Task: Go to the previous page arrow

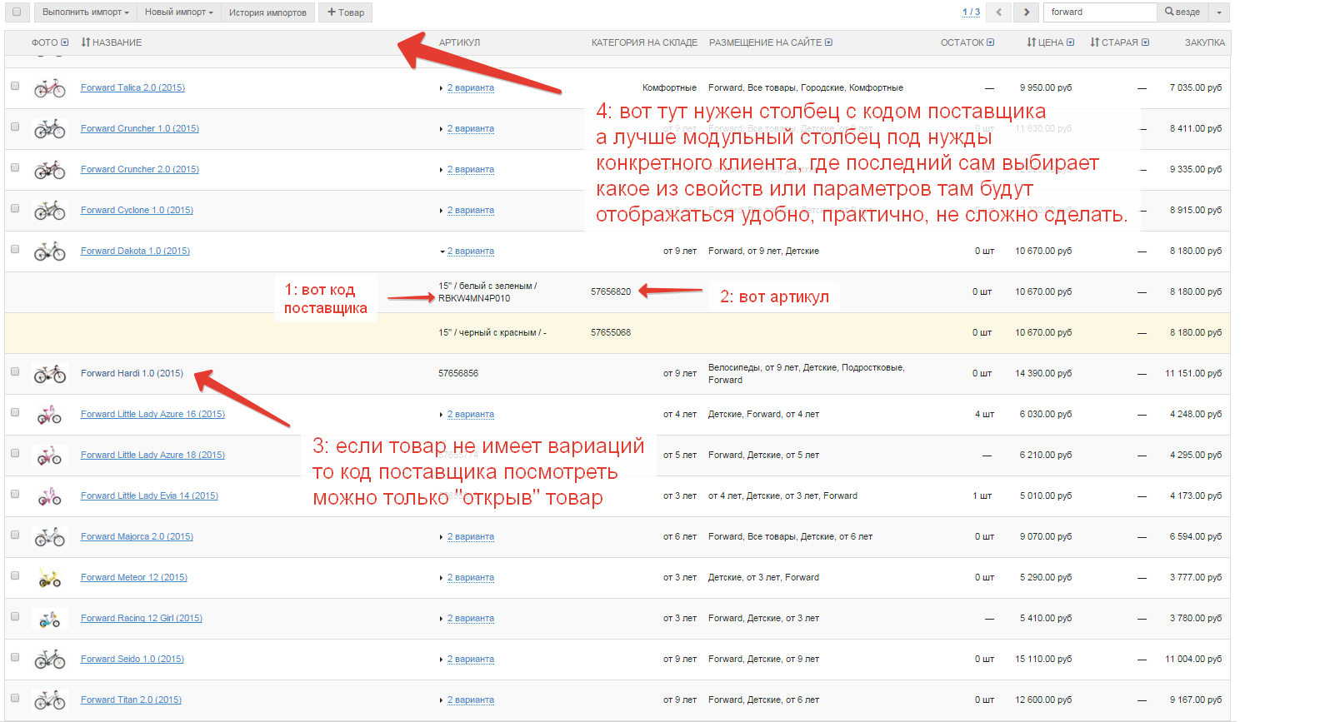Action: click(x=998, y=12)
